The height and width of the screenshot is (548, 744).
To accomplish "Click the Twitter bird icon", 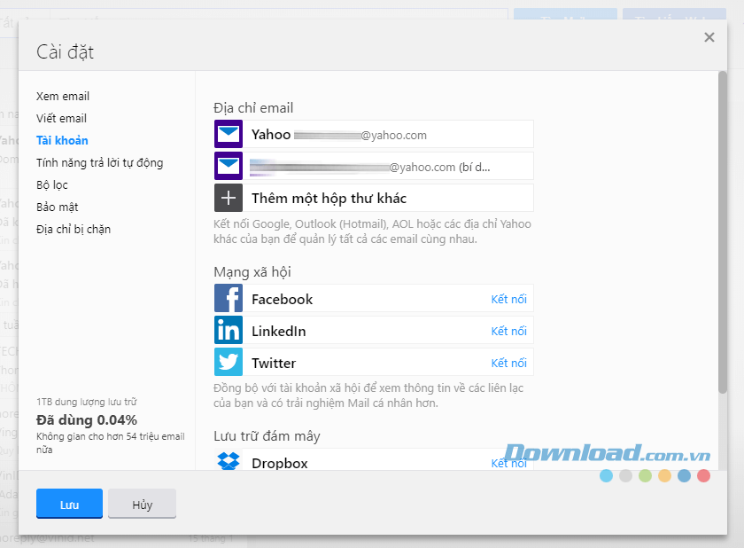I will [228, 362].
